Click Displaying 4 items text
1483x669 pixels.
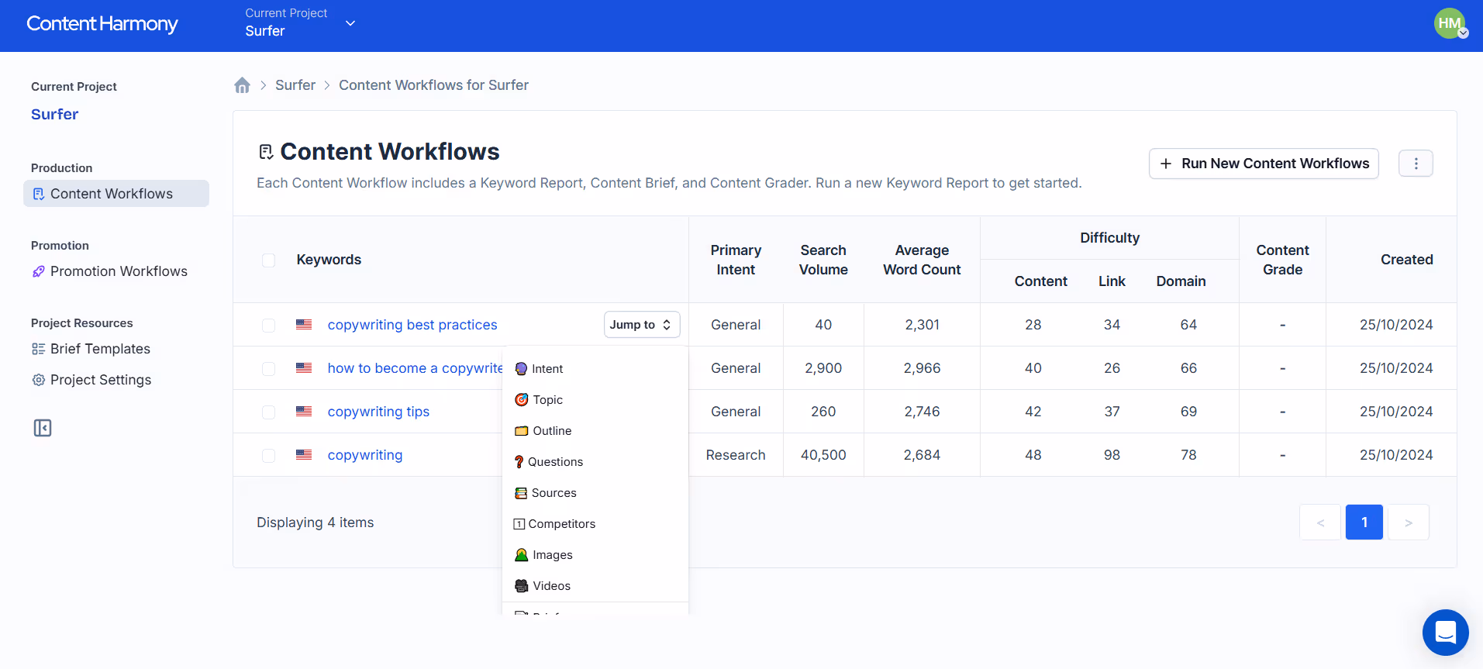click(x=316, y=522)
